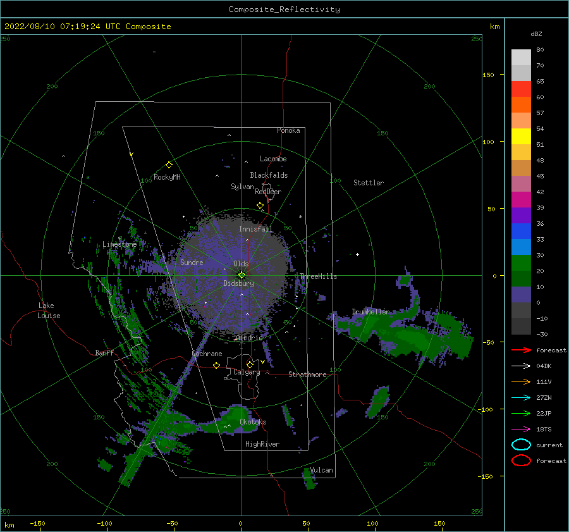This screenshot has height=532, width=569.
Task: Select the Calgary label
Action: click(247, 372)
